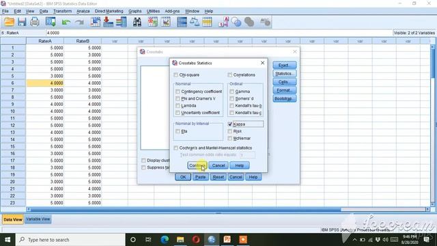The image size is (437, 246).
Task: Open the Graphs menu
Action: click(135, 11)
